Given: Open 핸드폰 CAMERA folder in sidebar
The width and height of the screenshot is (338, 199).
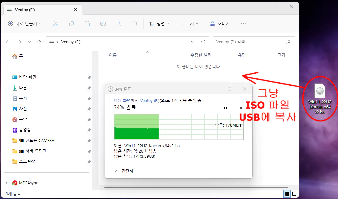Looking at the screenshot, I should point(33,141).
